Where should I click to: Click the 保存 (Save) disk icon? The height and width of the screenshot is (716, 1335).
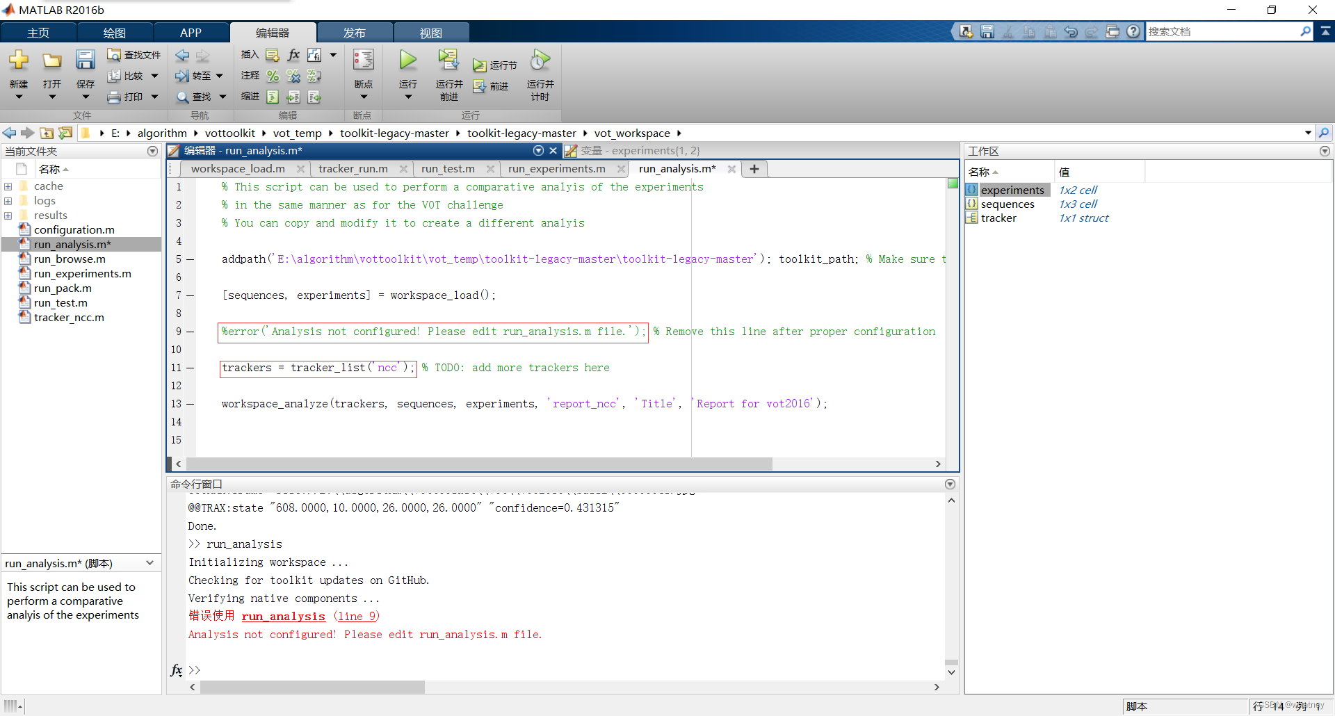86,60
